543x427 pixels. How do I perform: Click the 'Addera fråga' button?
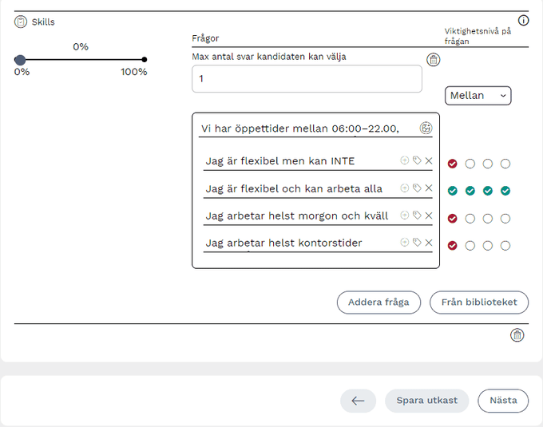(x=379, y=302)
